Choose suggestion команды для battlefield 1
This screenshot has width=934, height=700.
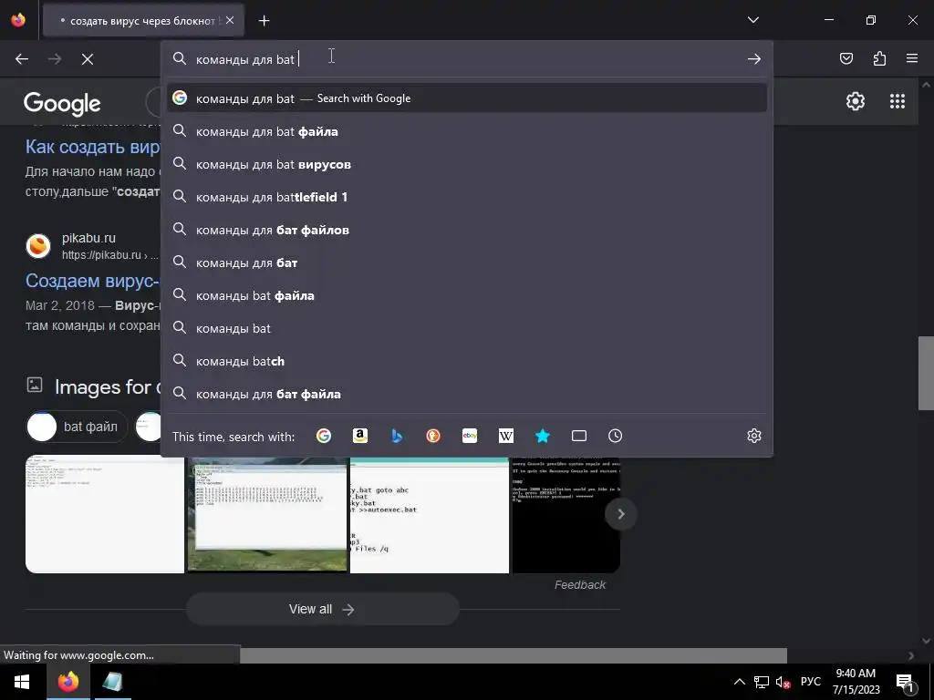click(x=466, y=197)
